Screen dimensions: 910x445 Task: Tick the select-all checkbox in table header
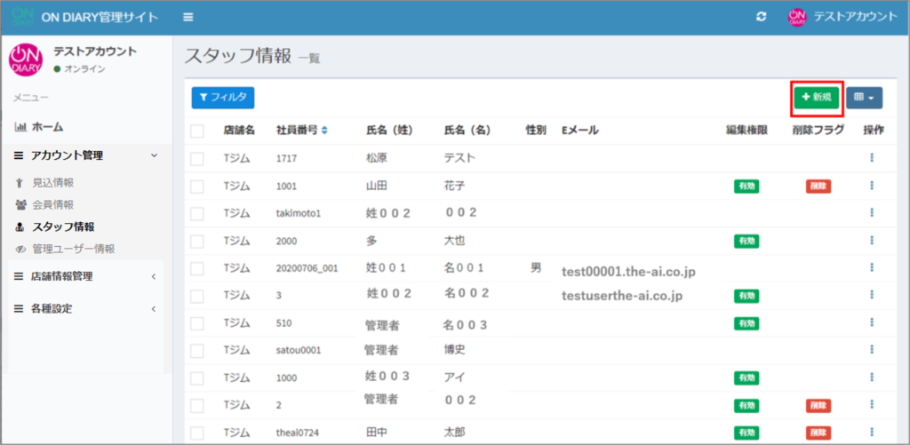(x=197, y=131)
